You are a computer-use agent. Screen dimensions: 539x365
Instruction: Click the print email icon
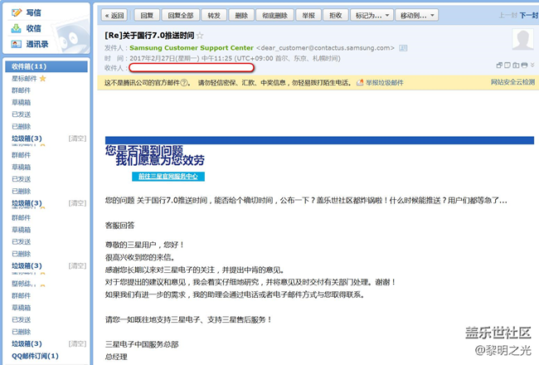click(x=524, y=65)
